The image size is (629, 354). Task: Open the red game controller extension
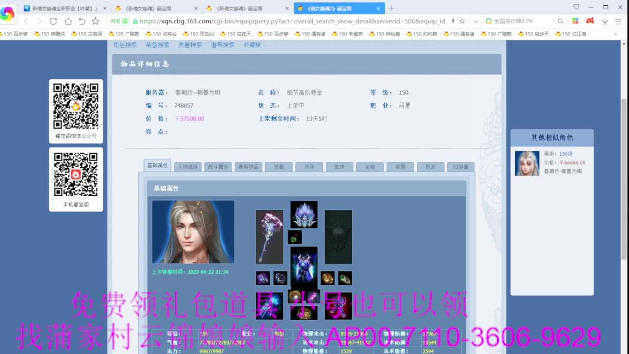(590, 21)
